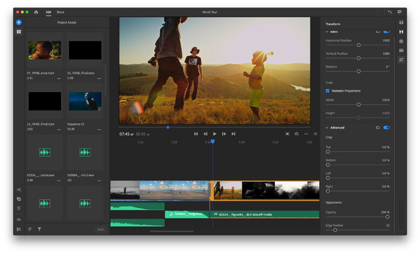
Task: Click the Vertical Position slider handle
Action: (359, 58)
